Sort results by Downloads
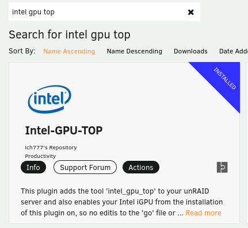The image size is (248, 228). point(190,51)
